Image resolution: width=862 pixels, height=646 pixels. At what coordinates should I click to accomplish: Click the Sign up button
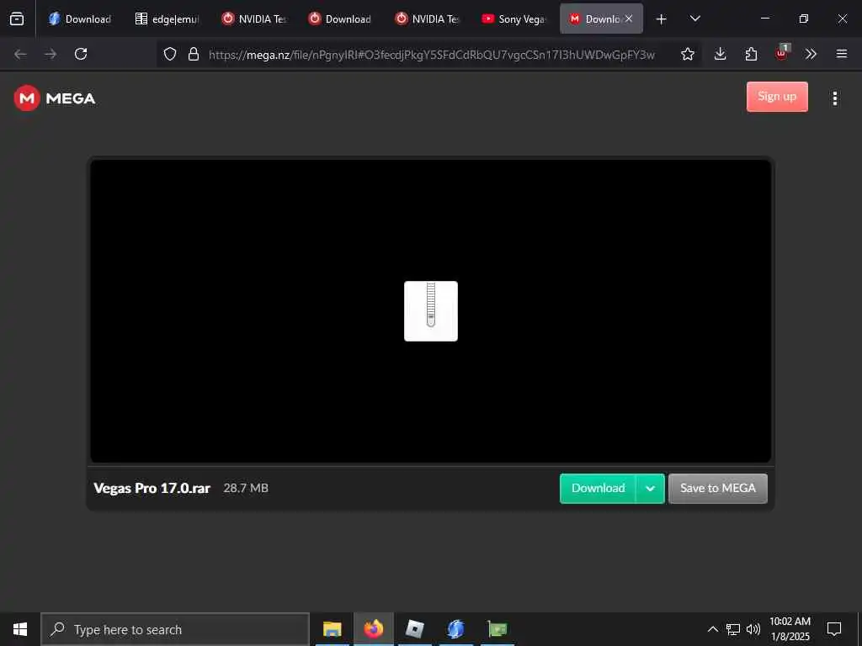[x=777, y=97]
